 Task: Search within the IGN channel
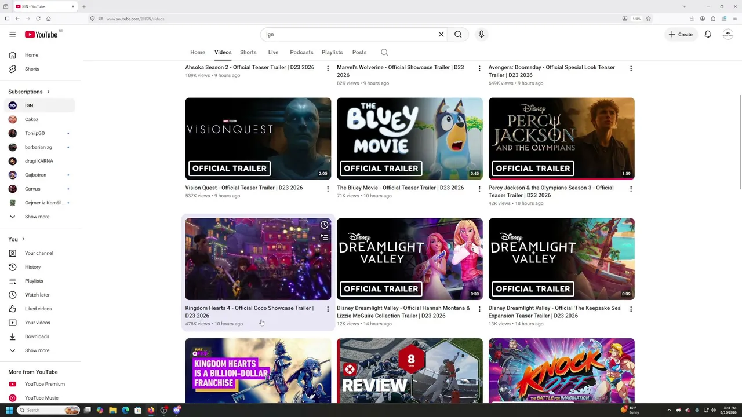[384, 52]
